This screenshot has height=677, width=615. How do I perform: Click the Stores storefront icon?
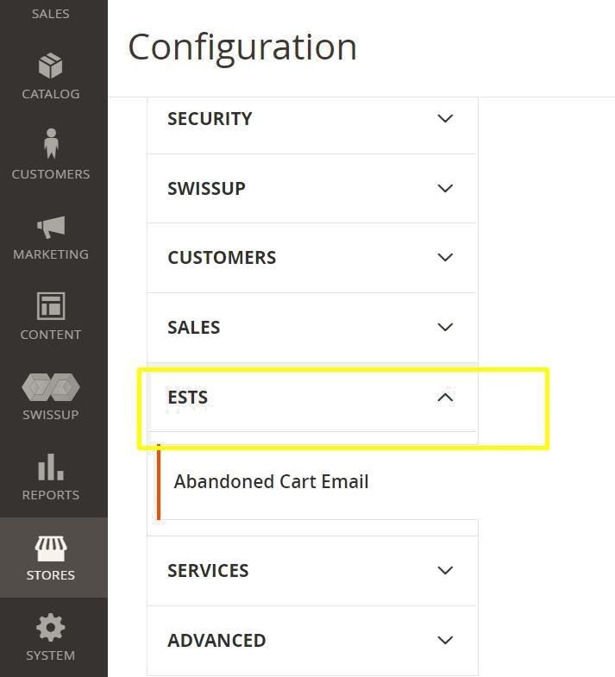click(x=51, y=548)
